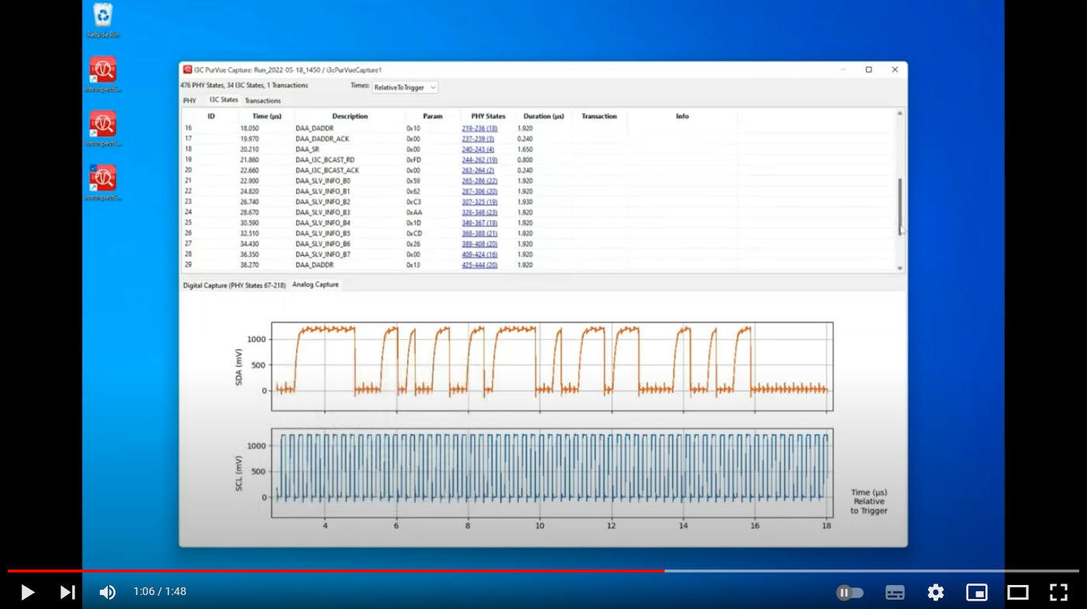Follow the 368-388 (21) PHY states link
Viewport: 1087px width, 609px height.
(x=480, y=233)
